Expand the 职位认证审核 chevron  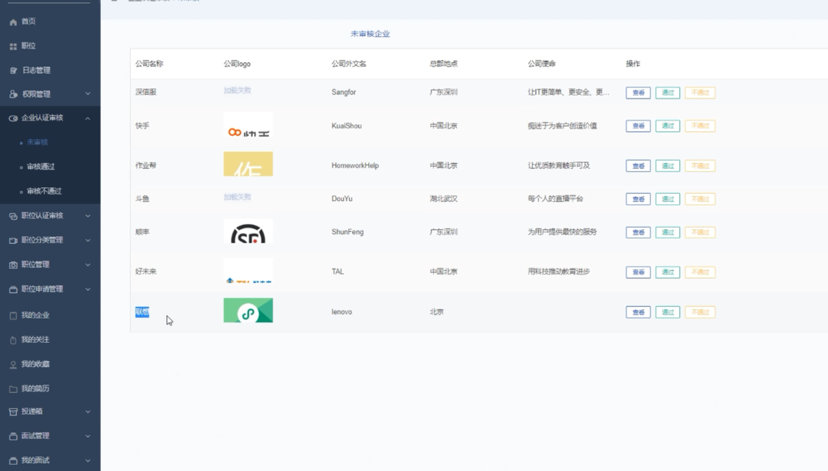pos(88,216)
